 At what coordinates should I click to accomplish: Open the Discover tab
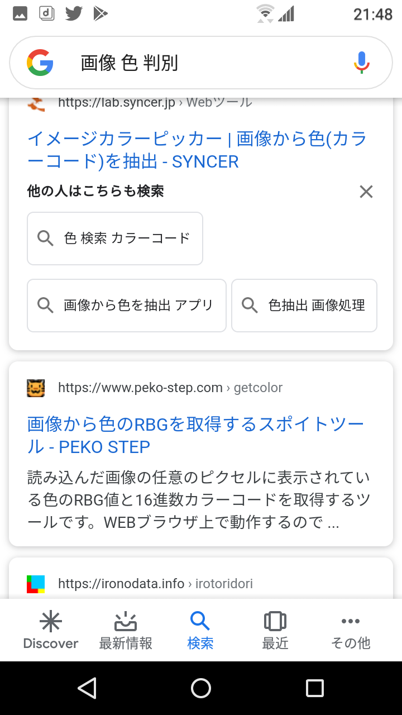click(51, 630)
